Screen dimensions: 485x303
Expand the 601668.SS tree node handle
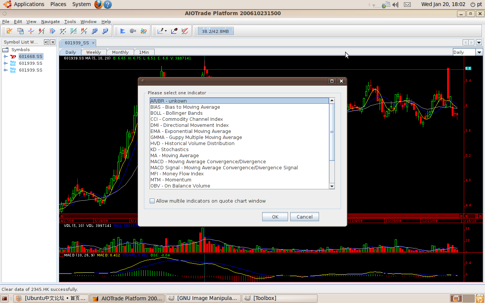pyautogui.click(x=6, y=56)
